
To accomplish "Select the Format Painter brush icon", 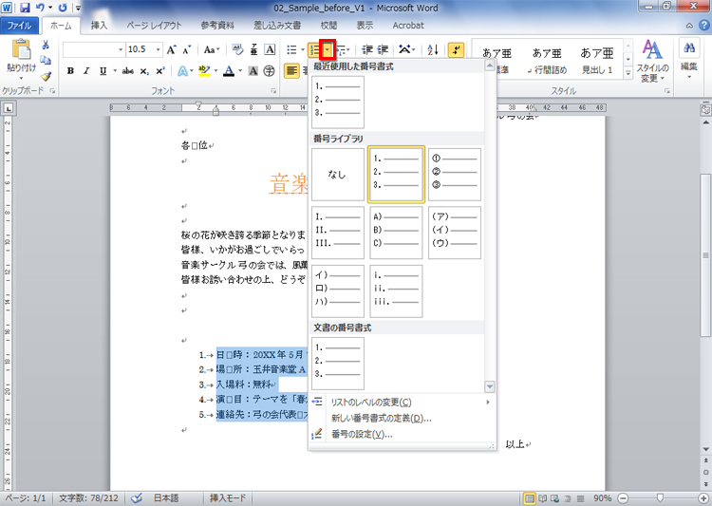I will 46,75.
